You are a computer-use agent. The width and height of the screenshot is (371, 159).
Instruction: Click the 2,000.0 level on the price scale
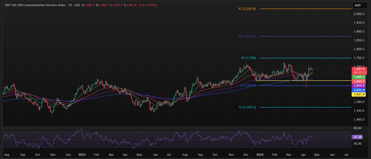[359, 14]
